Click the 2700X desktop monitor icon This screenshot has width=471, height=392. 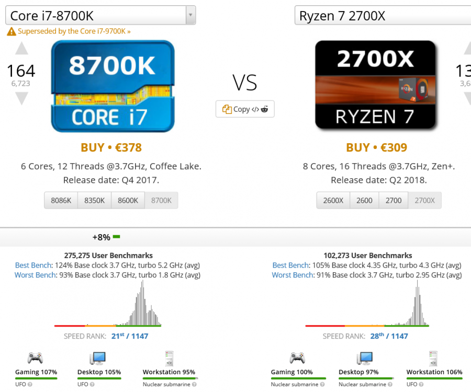(365, 358)
